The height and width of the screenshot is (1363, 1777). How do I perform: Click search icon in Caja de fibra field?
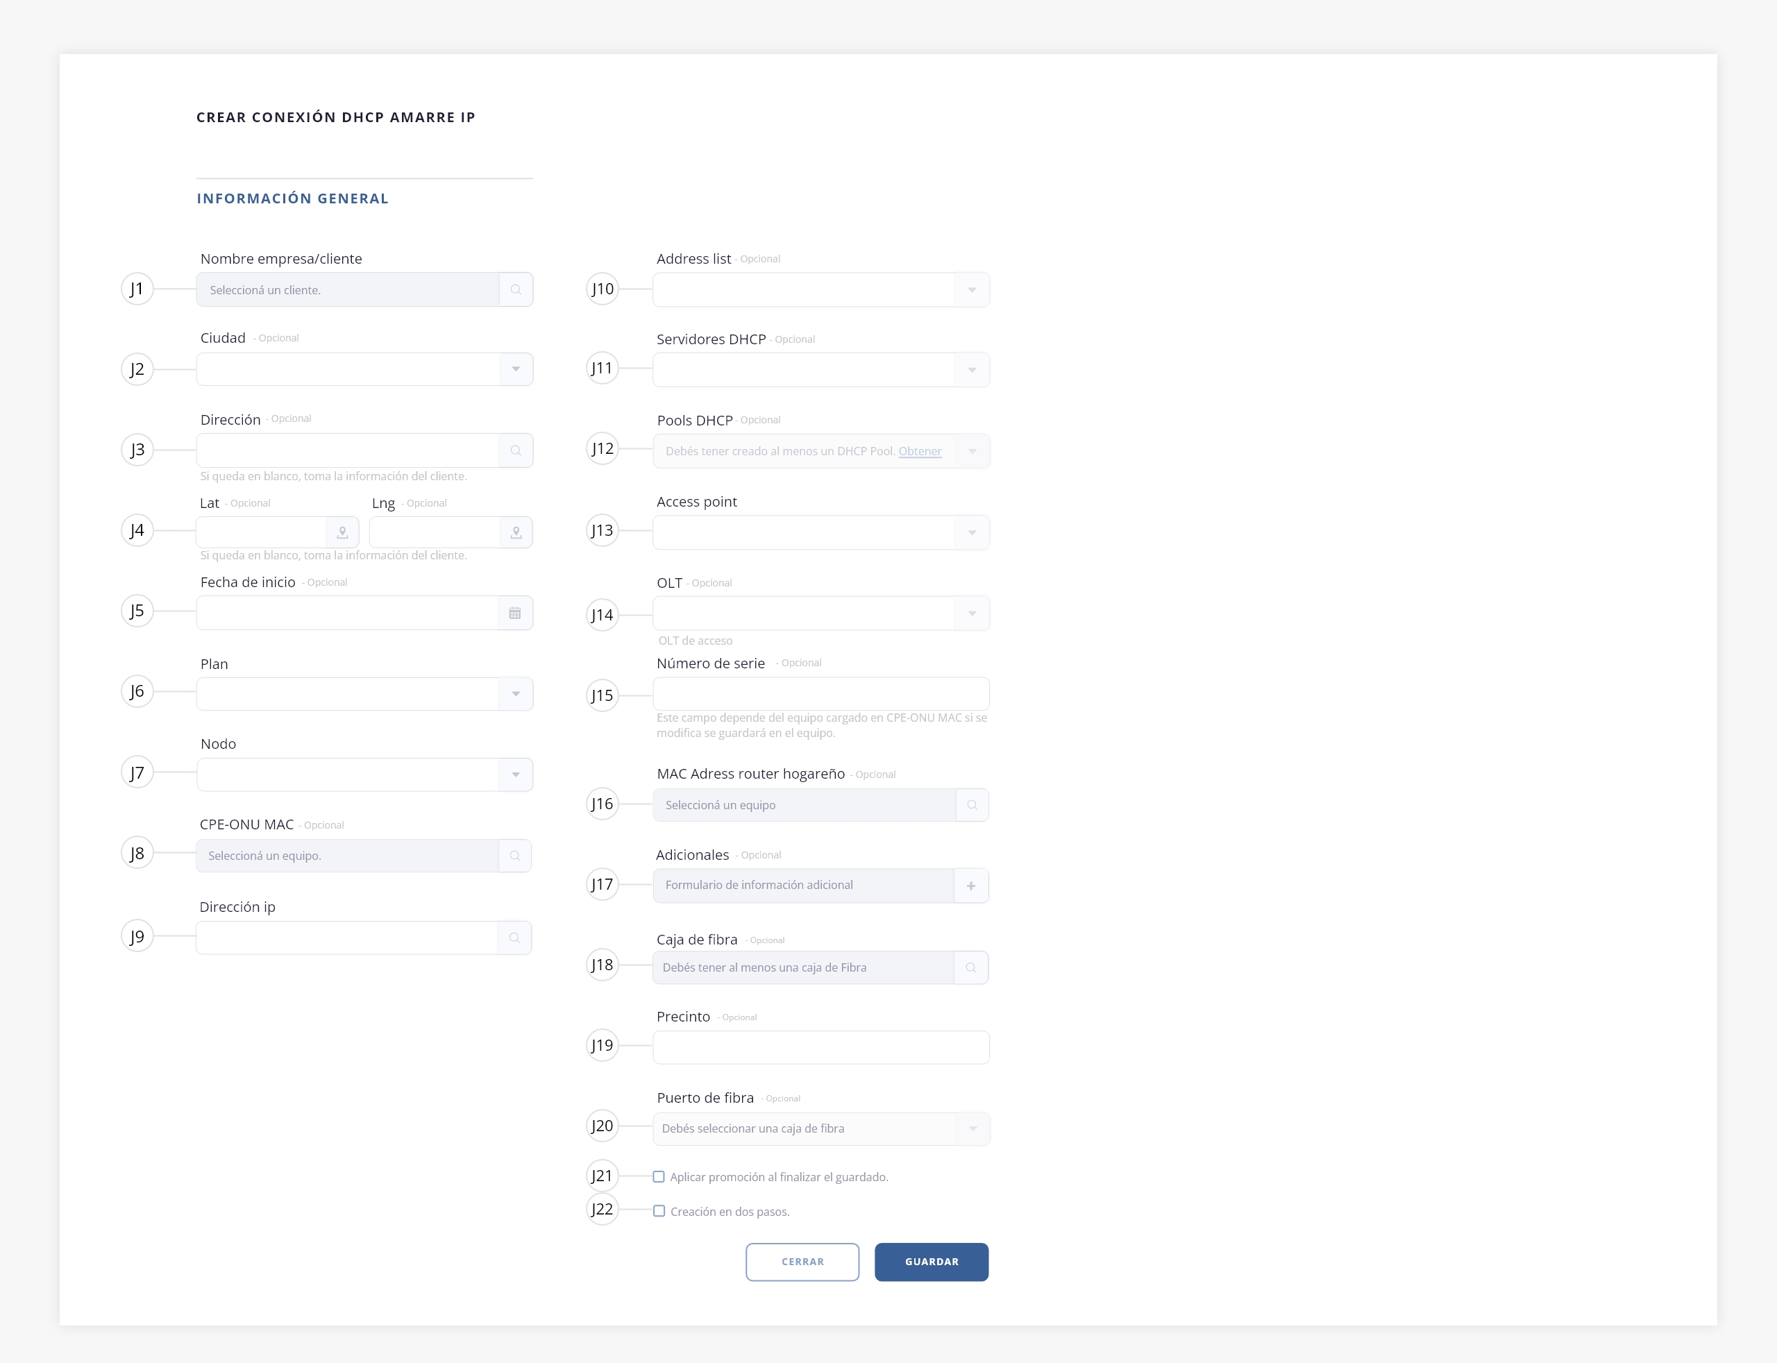click(x=970, y=967)
